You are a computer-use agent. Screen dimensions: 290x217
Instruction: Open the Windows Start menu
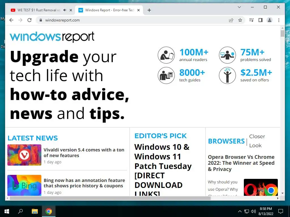pyautogui.click(x=7, y=211)
